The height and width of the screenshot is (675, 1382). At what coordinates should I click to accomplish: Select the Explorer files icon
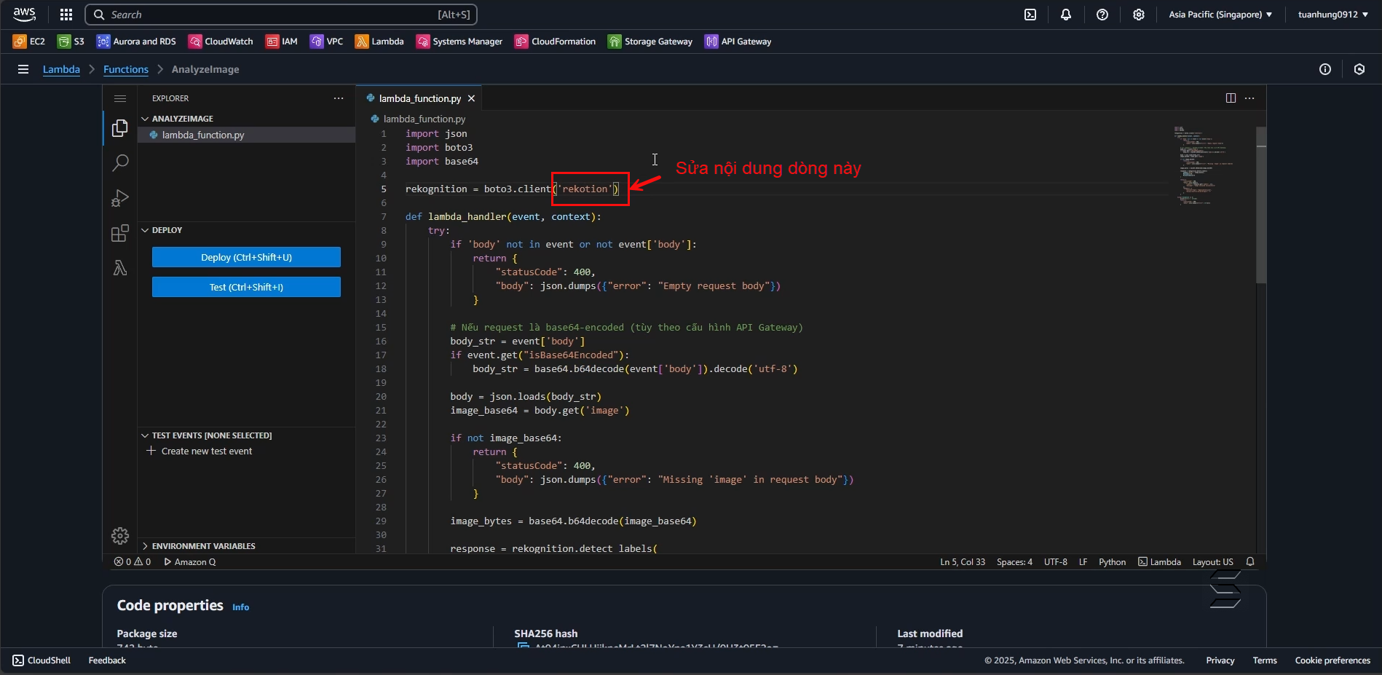120,129
